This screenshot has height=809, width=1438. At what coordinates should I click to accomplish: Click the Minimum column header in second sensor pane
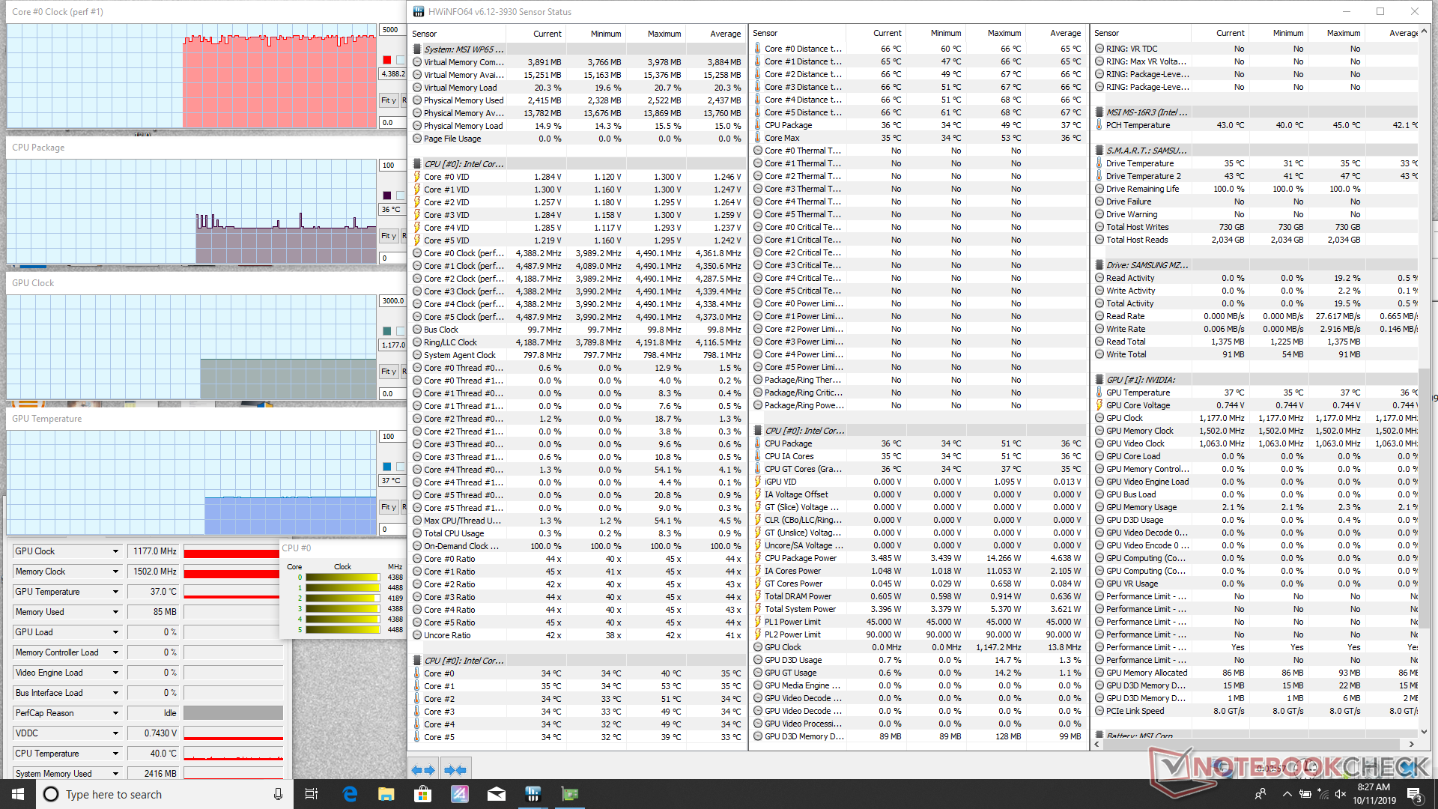pyautogui.click(x=935, y=33)
